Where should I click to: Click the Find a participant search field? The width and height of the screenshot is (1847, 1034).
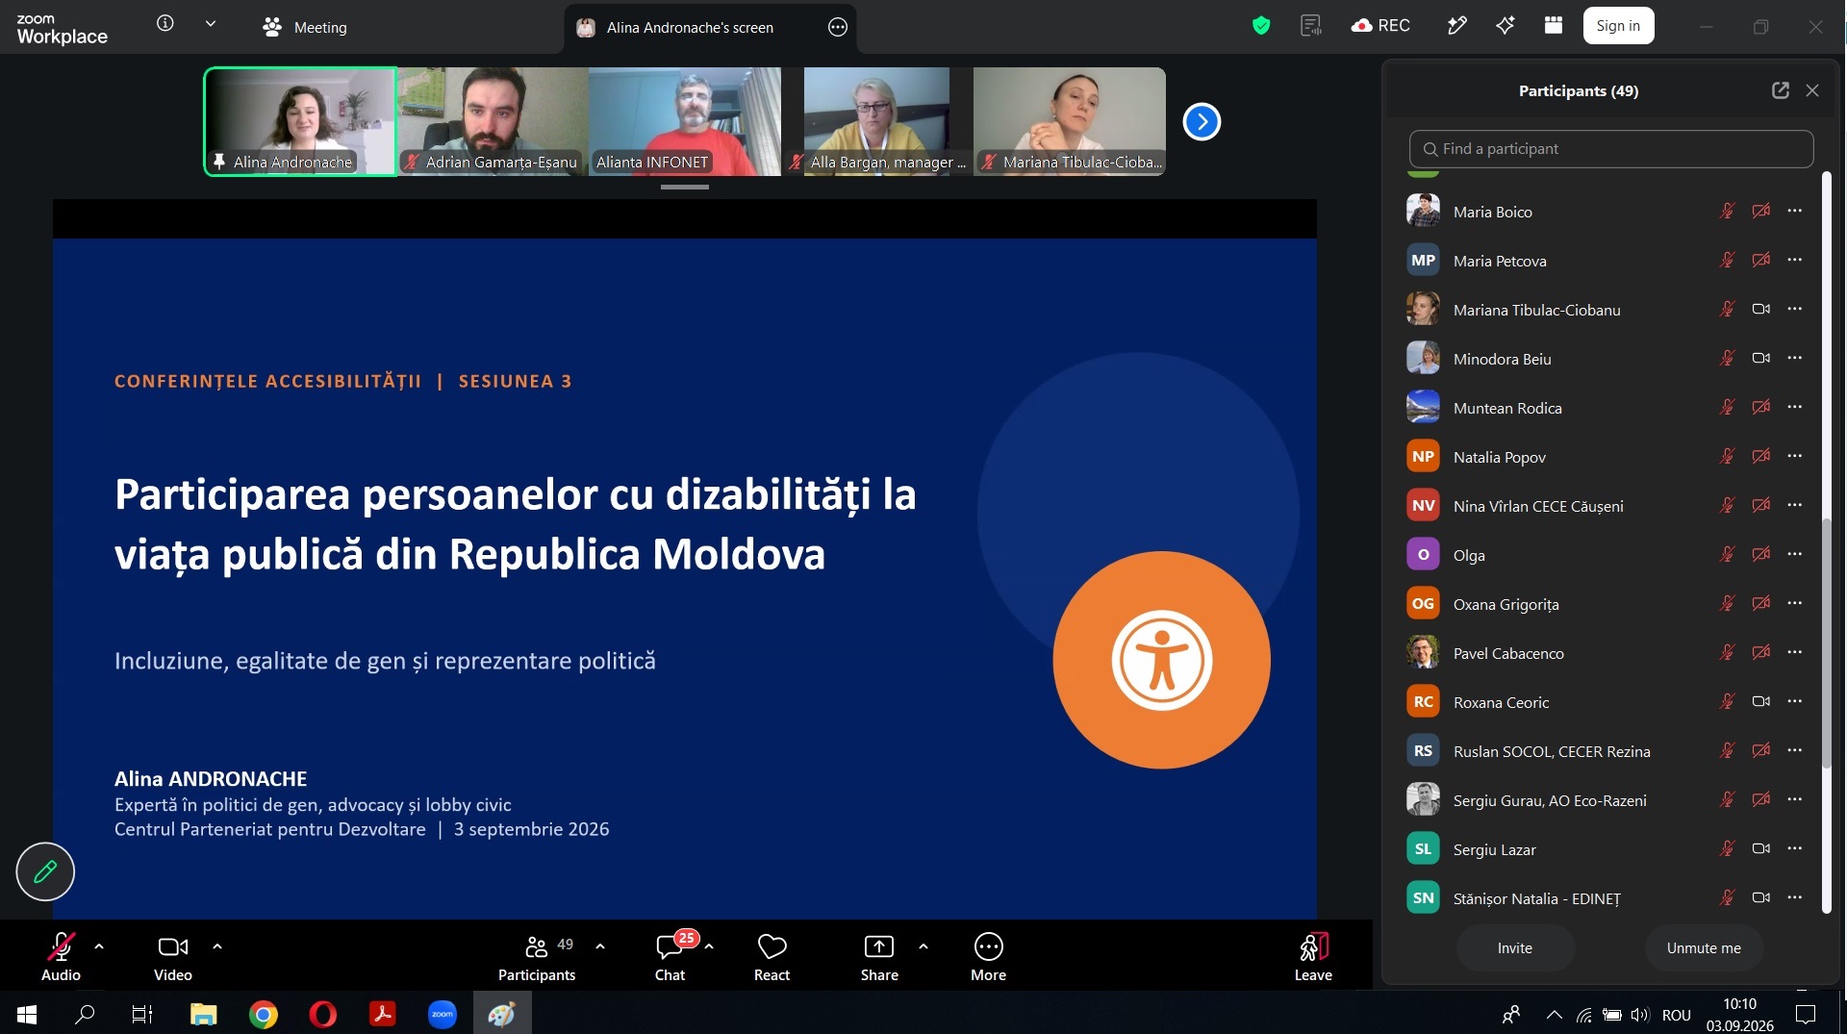[1611, 149]
